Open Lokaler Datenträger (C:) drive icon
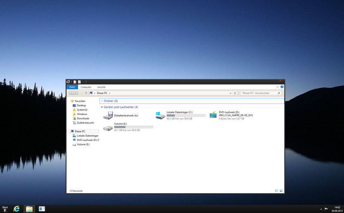 pyautogui.click(x=161, y=116)
